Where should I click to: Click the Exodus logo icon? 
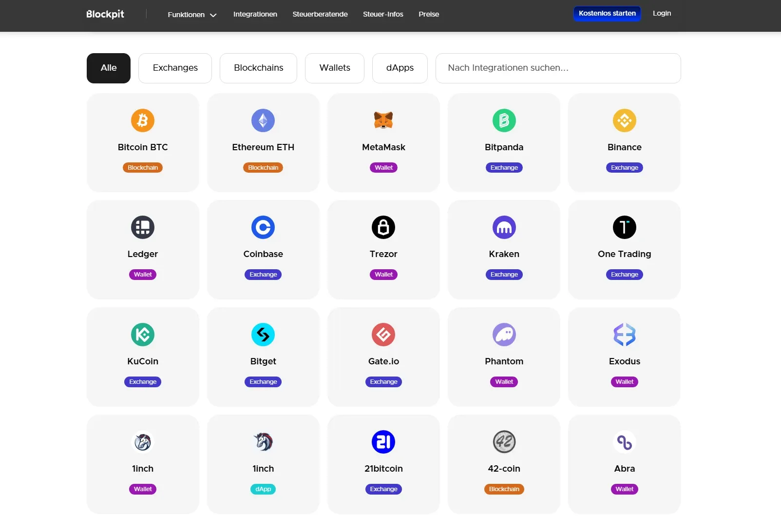[x=625, y=335]
